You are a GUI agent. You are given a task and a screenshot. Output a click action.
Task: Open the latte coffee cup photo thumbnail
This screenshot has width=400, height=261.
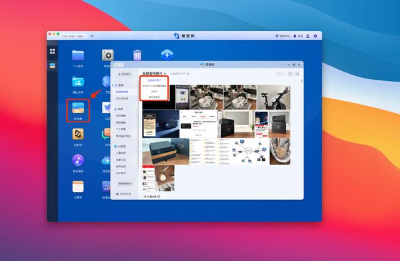pos(164,178)
